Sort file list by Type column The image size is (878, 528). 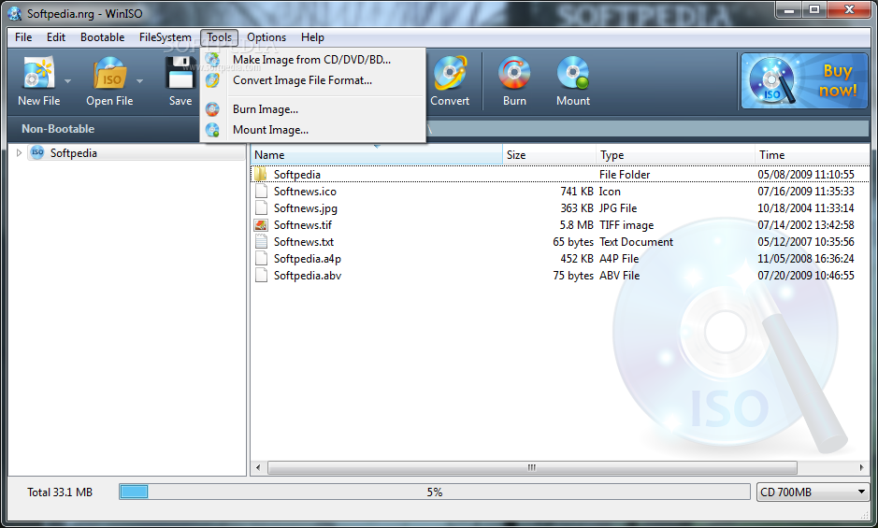coord(675,154)
